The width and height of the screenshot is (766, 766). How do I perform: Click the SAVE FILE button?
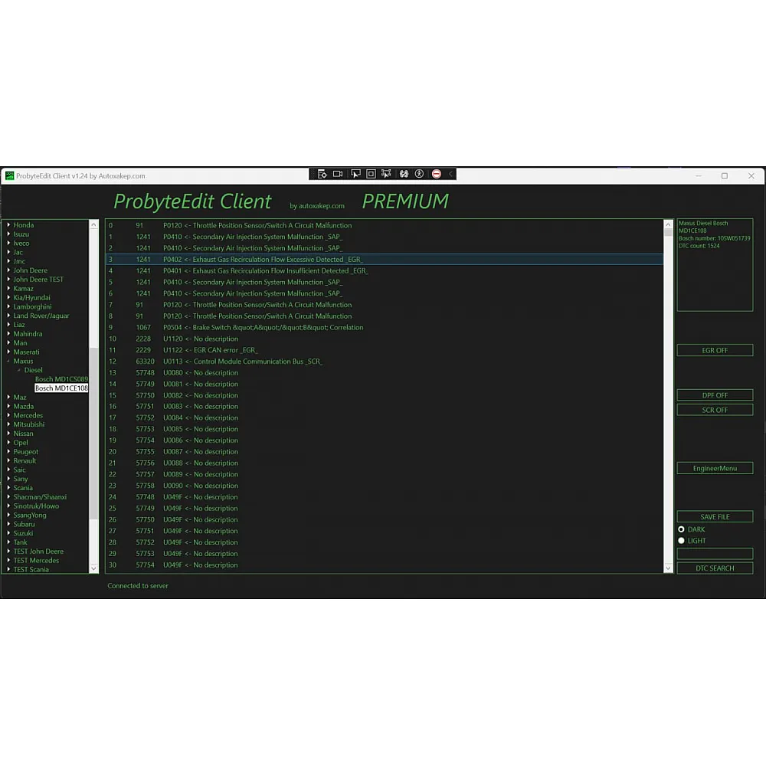pos(714,517)
